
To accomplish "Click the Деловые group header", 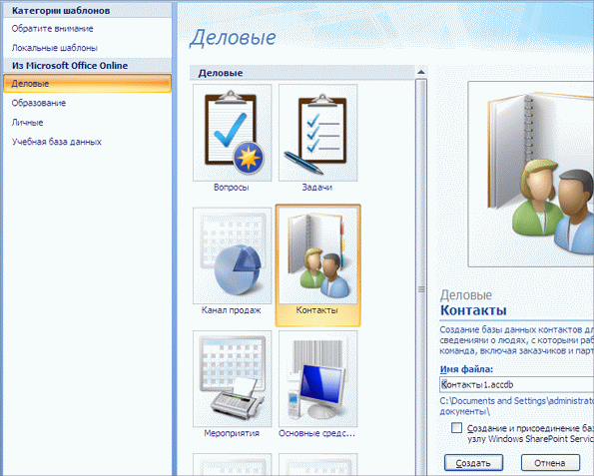I will coord(302,72).
